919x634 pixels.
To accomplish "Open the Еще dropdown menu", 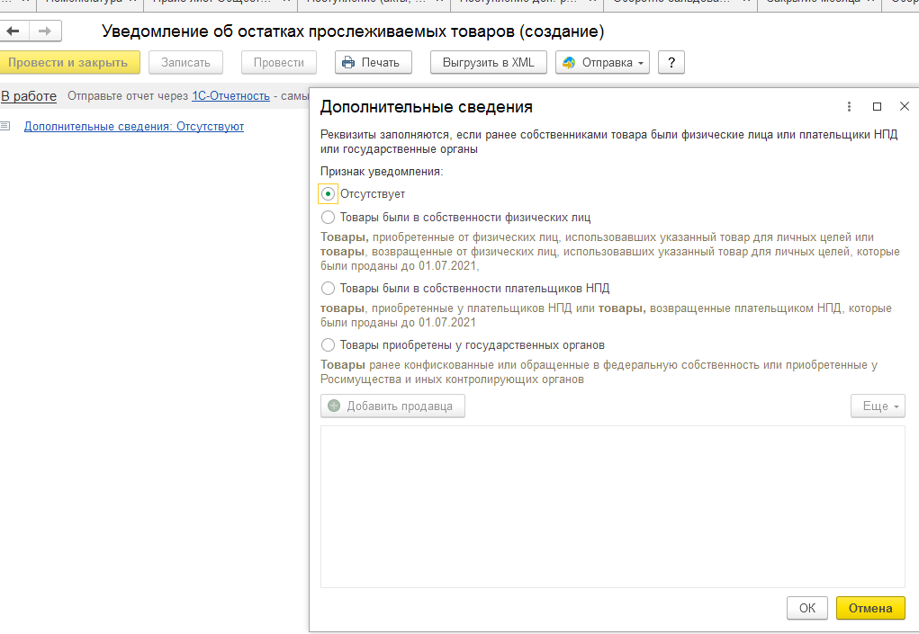I will 878,406.
